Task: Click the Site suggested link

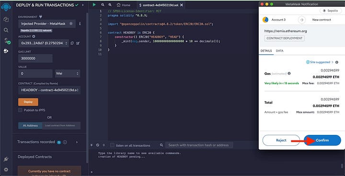Action: pyautogui.click(x=320, y=62)
